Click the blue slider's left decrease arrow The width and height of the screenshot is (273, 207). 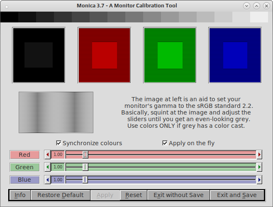47,180
